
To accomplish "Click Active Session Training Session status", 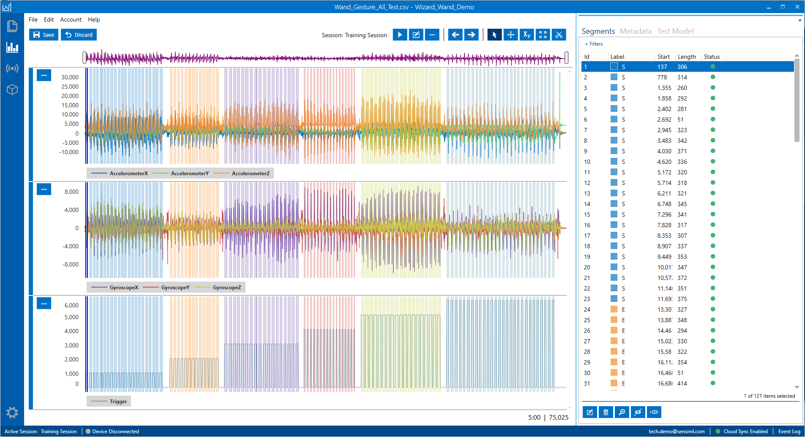I will [41, 431].
